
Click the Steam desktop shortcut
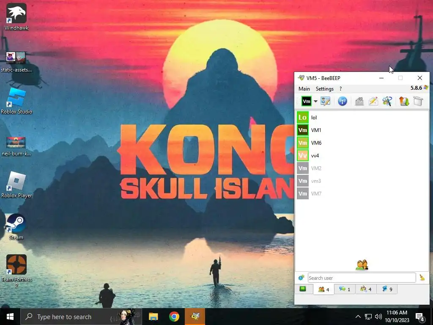tap(16, 227)
